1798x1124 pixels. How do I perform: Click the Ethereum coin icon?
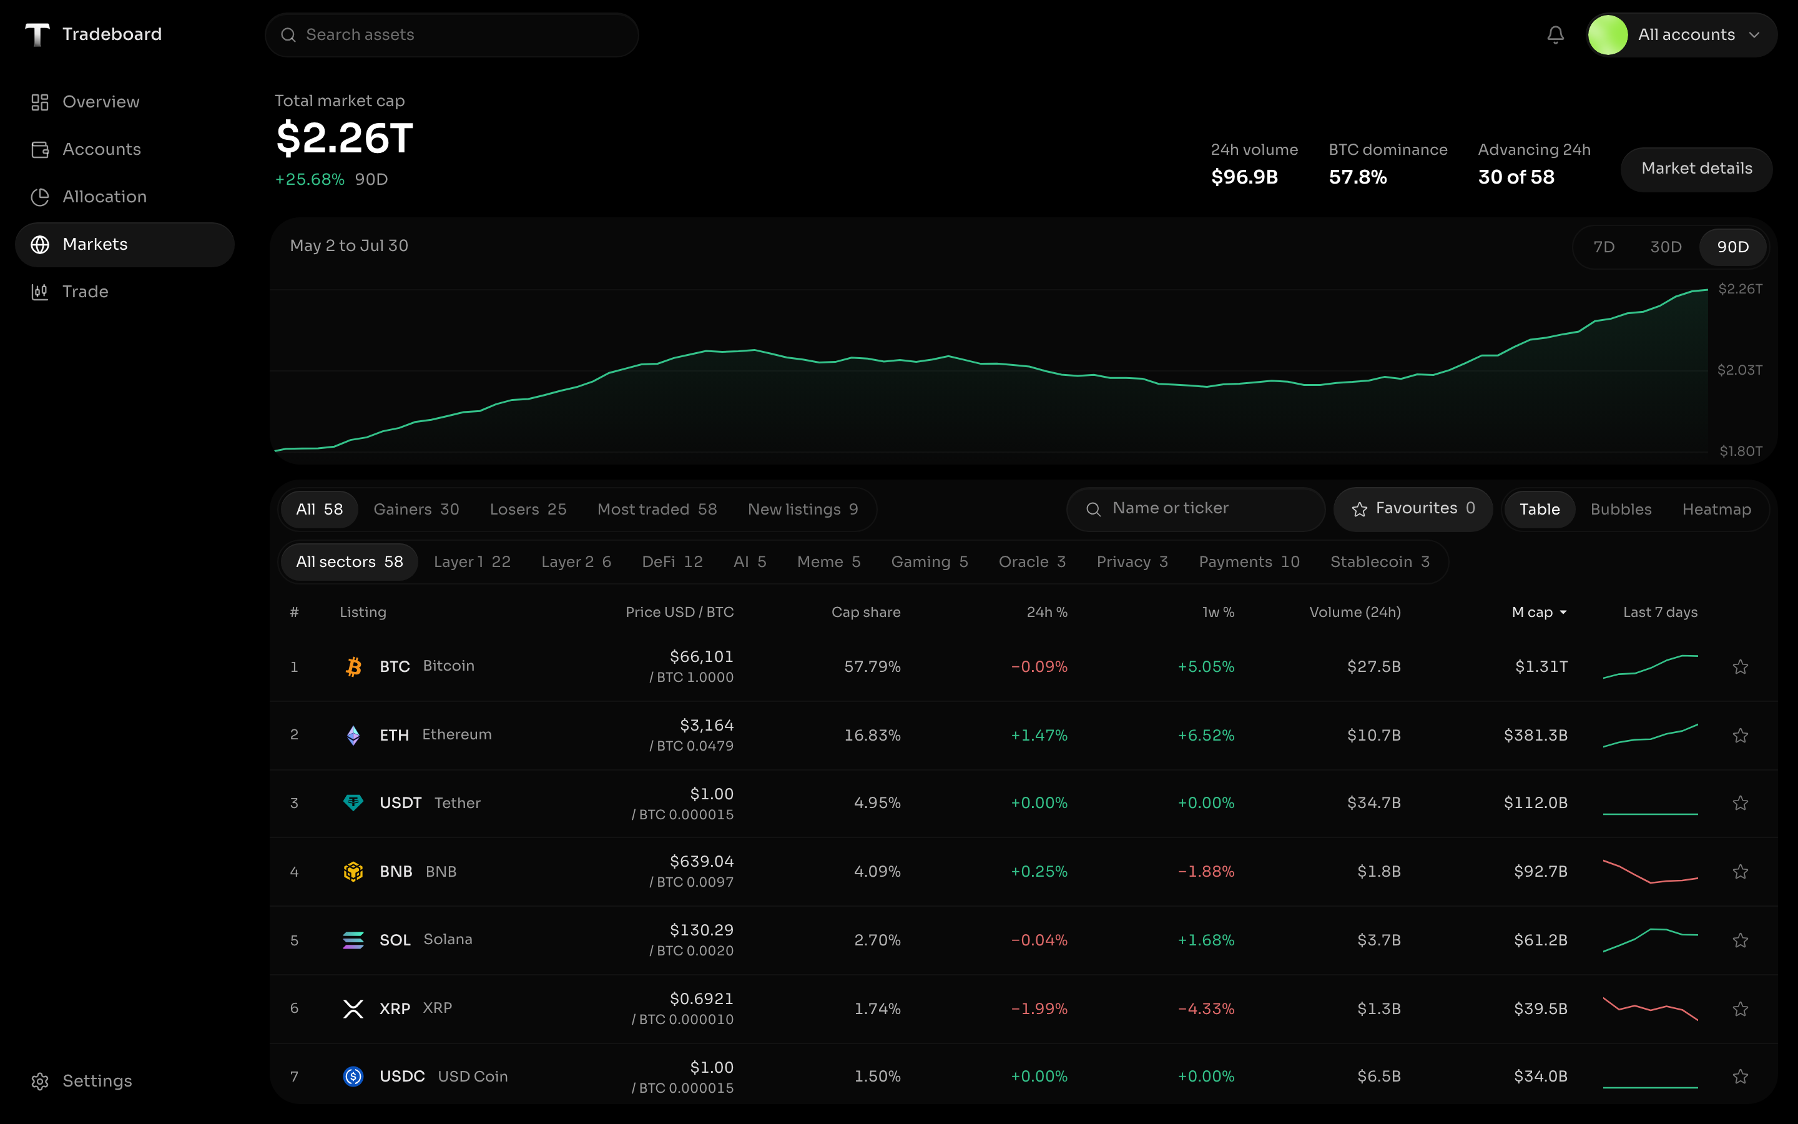pos(353,735)
